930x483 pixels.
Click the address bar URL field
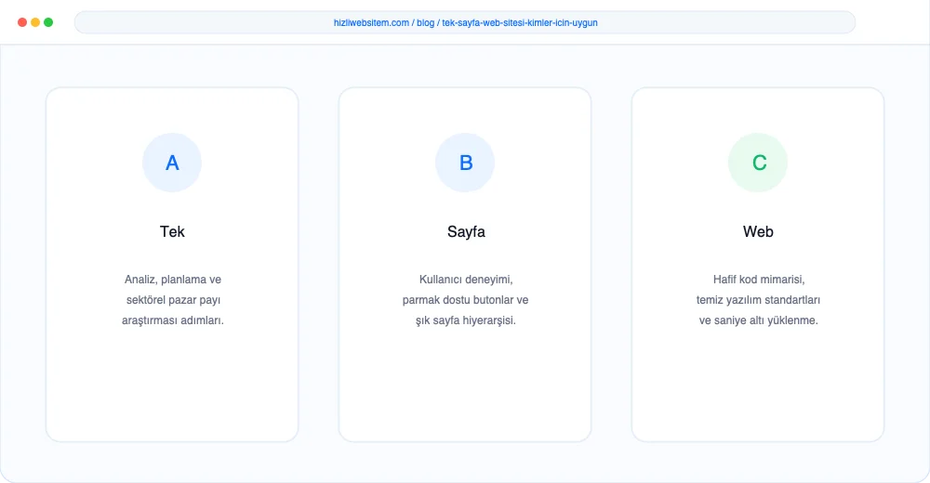(x=465, y=22)
